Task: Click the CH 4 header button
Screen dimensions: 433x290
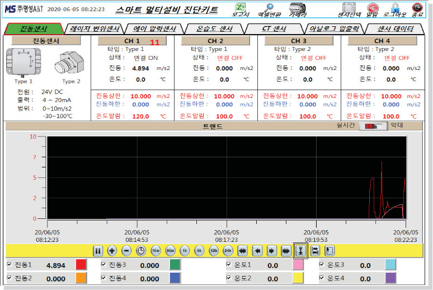Action: 382,41
